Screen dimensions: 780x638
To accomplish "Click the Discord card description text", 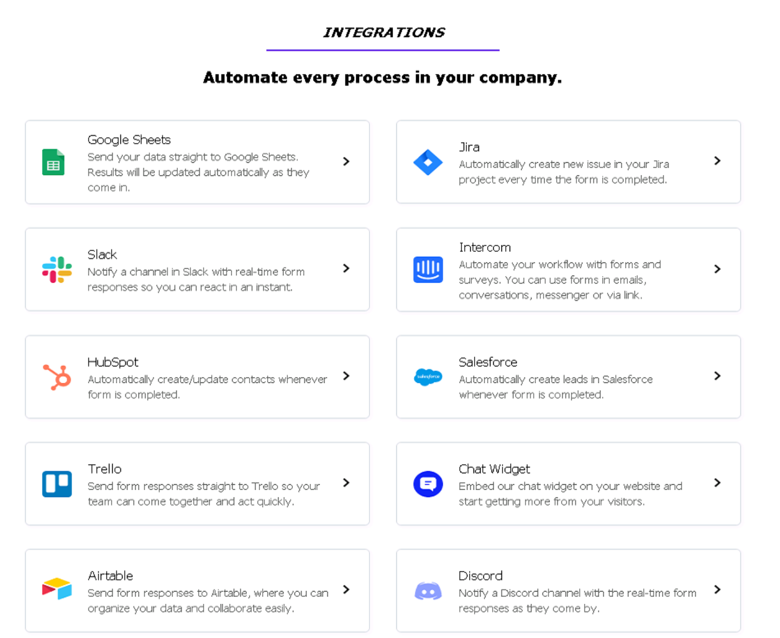I will pyautogui.click(x=577, y=601).
